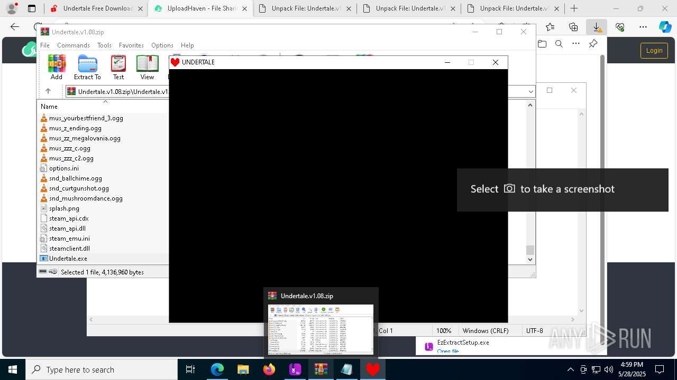Show hidden system tray icons
The image size is (677, 380).
[570, 369]
